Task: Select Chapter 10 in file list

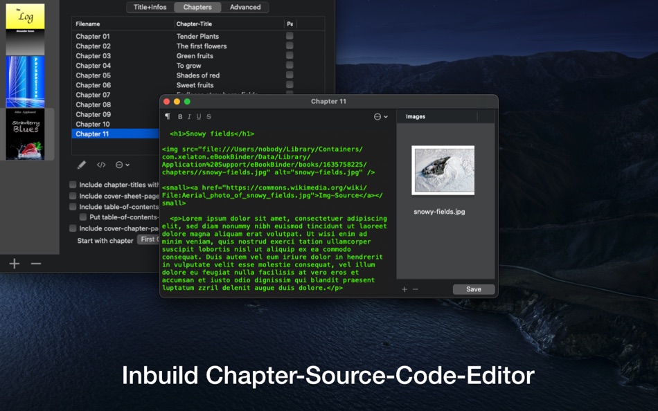Action: coord(93,124)
